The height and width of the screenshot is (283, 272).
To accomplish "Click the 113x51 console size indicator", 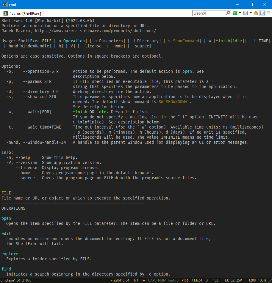I will pyautogui.click(x=198, y=281).
